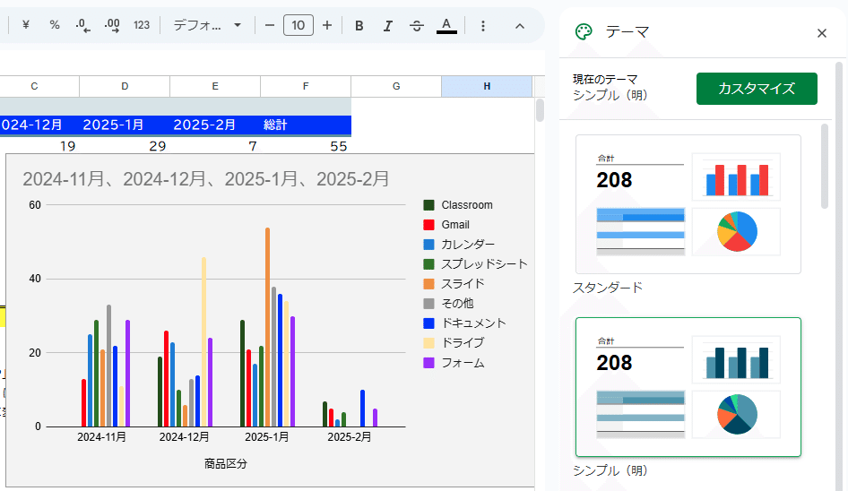Collapse the toolbar with the chevron
The width and height of the screenshot is (848, 491).
pyautogui.click(x=520, y=25)
